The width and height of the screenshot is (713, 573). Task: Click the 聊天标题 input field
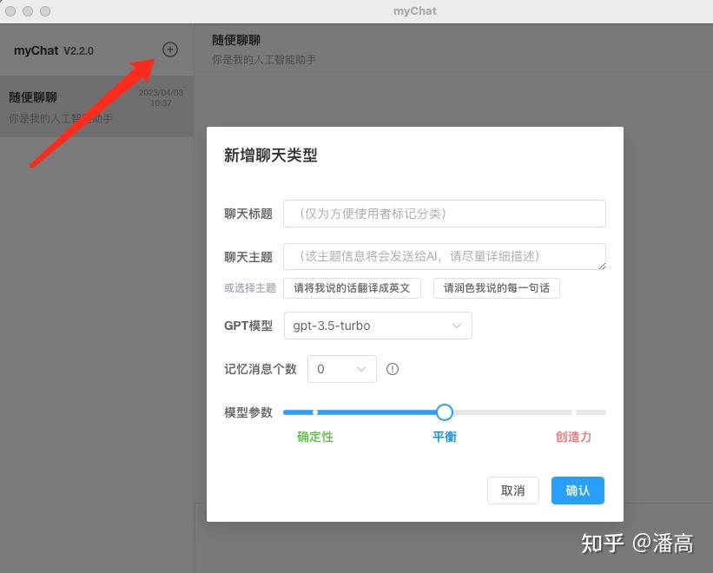[x=445, y=214]
